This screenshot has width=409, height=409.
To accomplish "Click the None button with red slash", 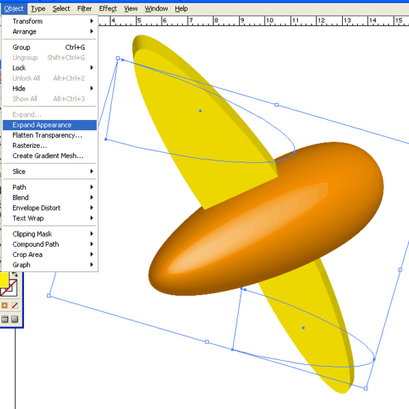I will coord(15,305).
